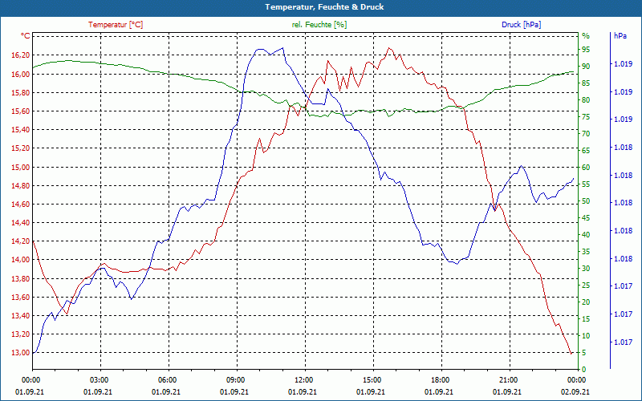Viewport: 642px width, 401px height.
Task: Click the 90 humidity axis tick
Action: [586, 67]
